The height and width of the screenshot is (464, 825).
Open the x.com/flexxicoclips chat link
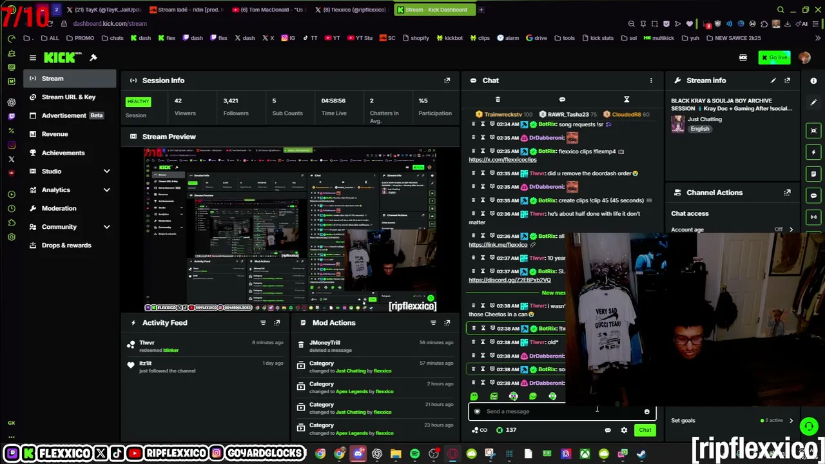pos(503,160)
